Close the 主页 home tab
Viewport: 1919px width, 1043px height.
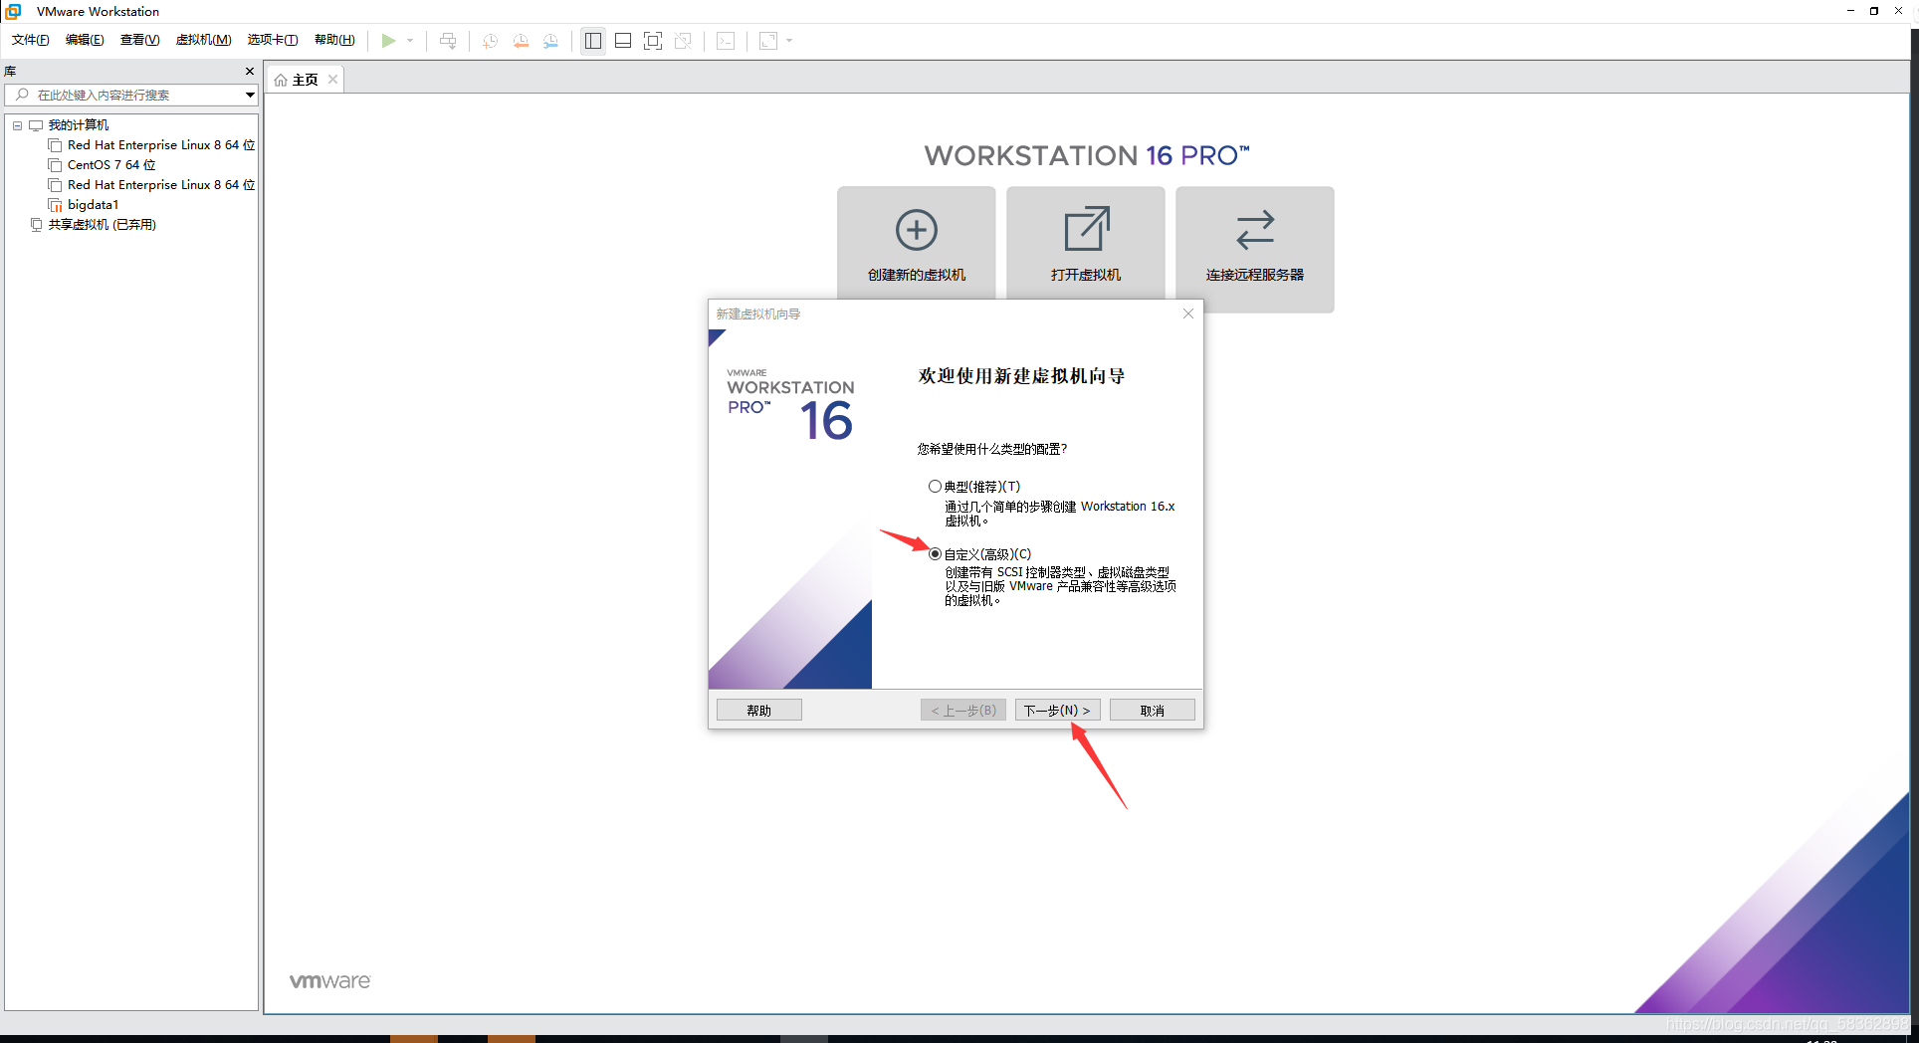pyautogui.click(x=333, y=80)
